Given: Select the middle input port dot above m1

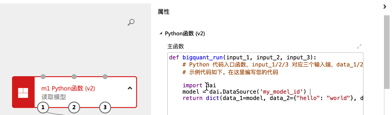Looking at the screenshot, I should point(74,76).
